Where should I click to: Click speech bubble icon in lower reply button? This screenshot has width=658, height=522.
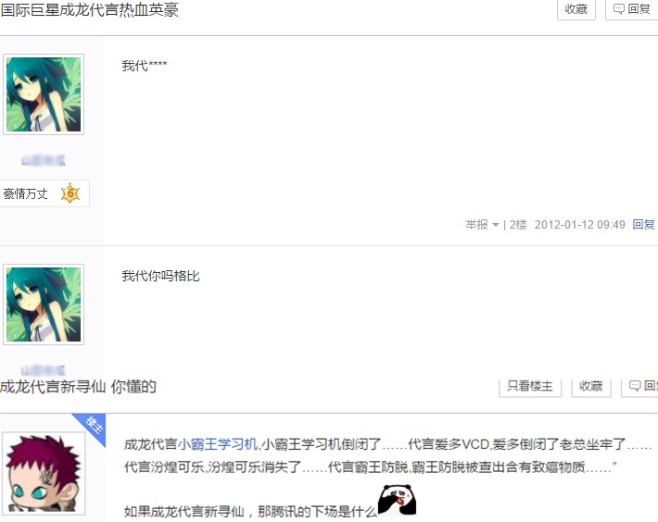(635, 386)
